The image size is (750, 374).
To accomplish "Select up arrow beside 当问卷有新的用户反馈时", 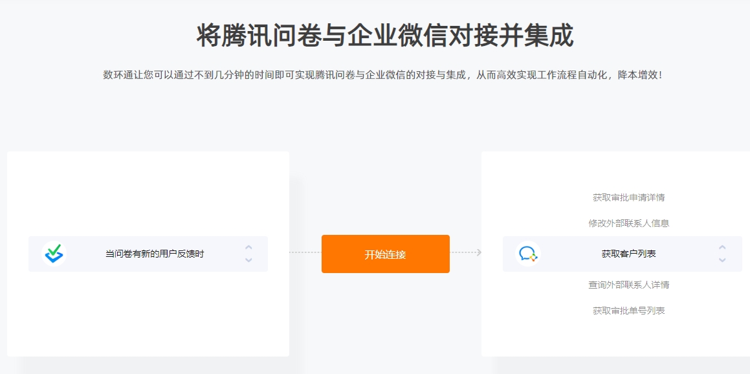I will 248,247.
